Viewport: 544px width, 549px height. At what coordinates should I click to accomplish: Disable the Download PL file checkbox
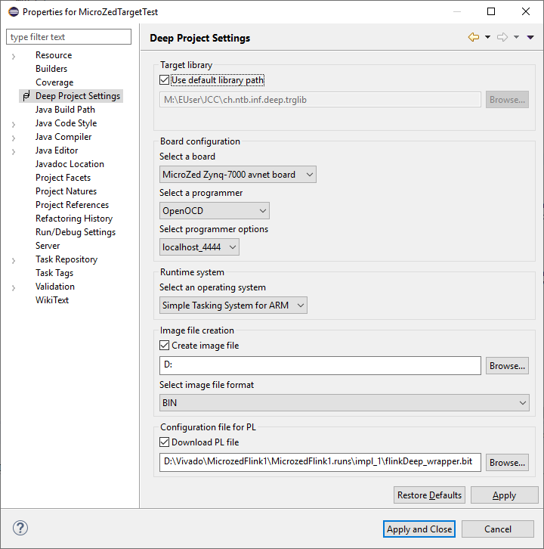[165, 442]
